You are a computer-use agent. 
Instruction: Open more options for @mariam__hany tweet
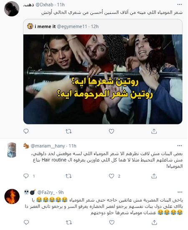point(180,146)
